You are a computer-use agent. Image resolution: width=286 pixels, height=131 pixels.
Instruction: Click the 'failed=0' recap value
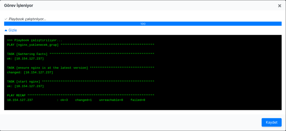click(138, 100)
